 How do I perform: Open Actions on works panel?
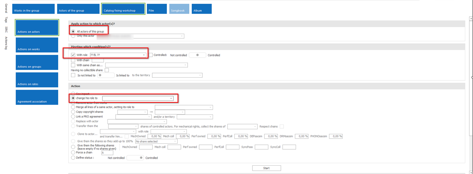tap(37, 45)
